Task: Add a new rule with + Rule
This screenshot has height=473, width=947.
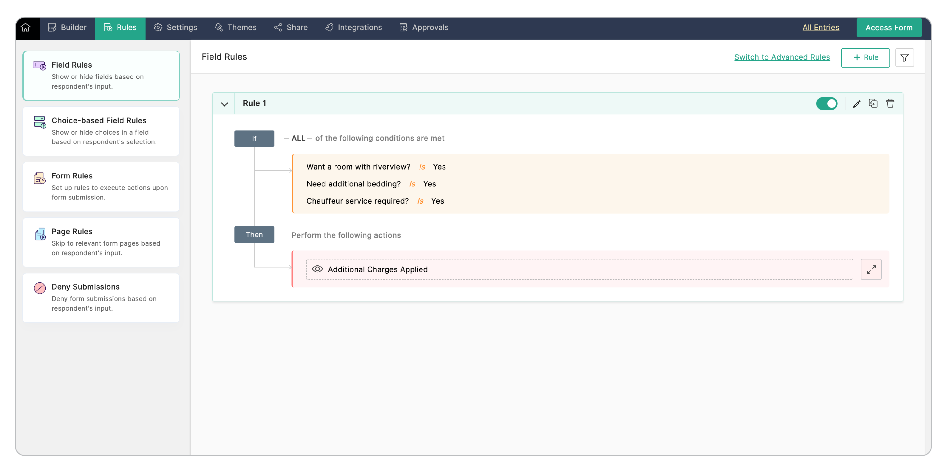Action: [x=865, y=58]
